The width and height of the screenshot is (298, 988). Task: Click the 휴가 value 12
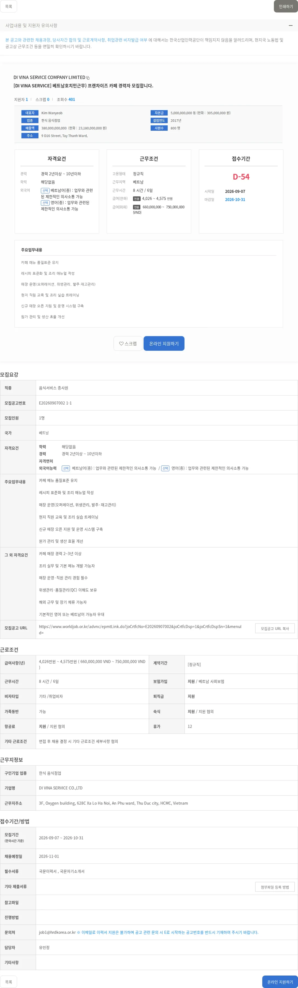click(x=190, y=726)
